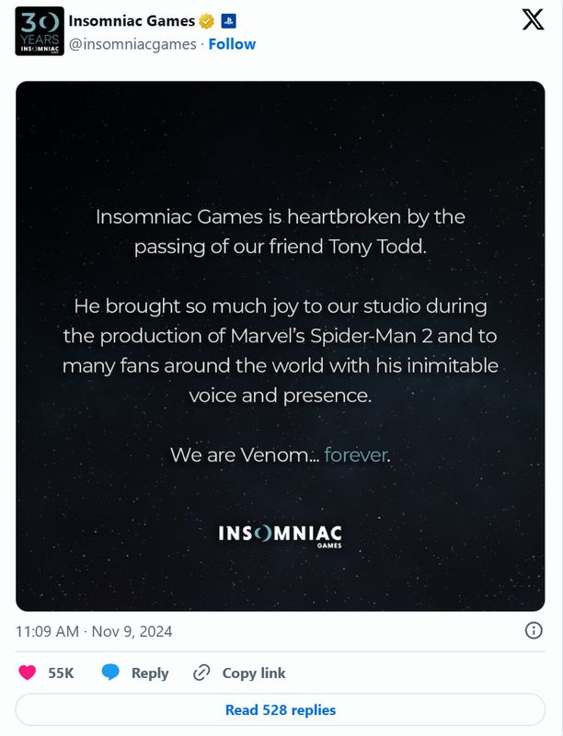Click the heartbroken Tony Todd statement paragraph

[281, 232]
